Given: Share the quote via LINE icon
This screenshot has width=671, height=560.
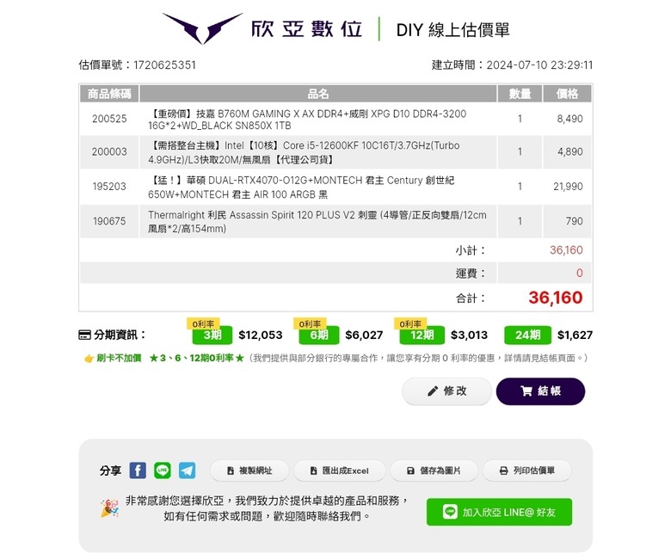Looking at the screenshot, I should 163,471.
